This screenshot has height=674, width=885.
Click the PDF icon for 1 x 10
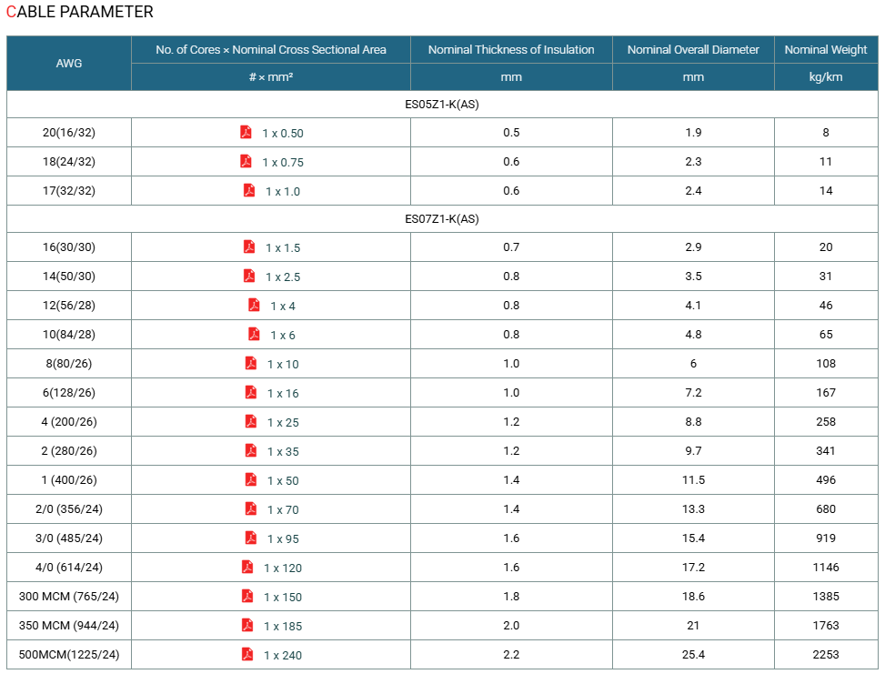pos(251,363)
